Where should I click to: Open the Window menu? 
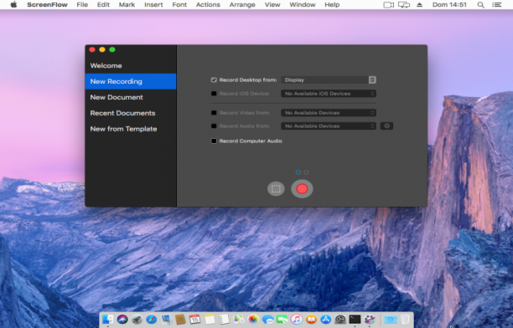303,5
